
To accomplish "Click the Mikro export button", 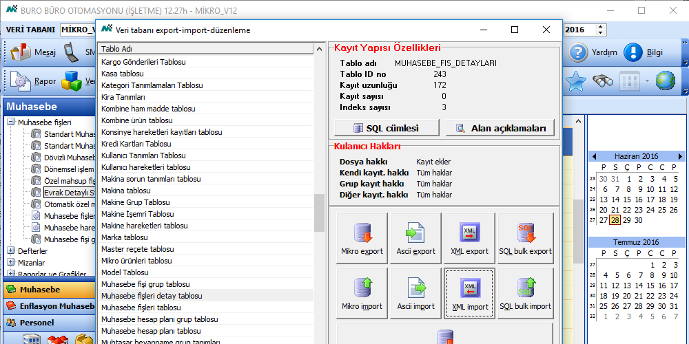I will click(x=362, y=238).
